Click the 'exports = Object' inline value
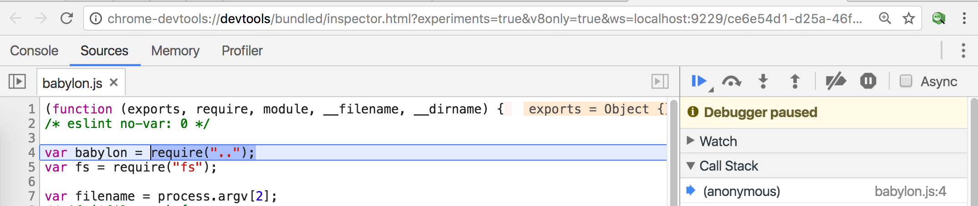The height and width of the screenshot is (206, 978). pos(596,109)
